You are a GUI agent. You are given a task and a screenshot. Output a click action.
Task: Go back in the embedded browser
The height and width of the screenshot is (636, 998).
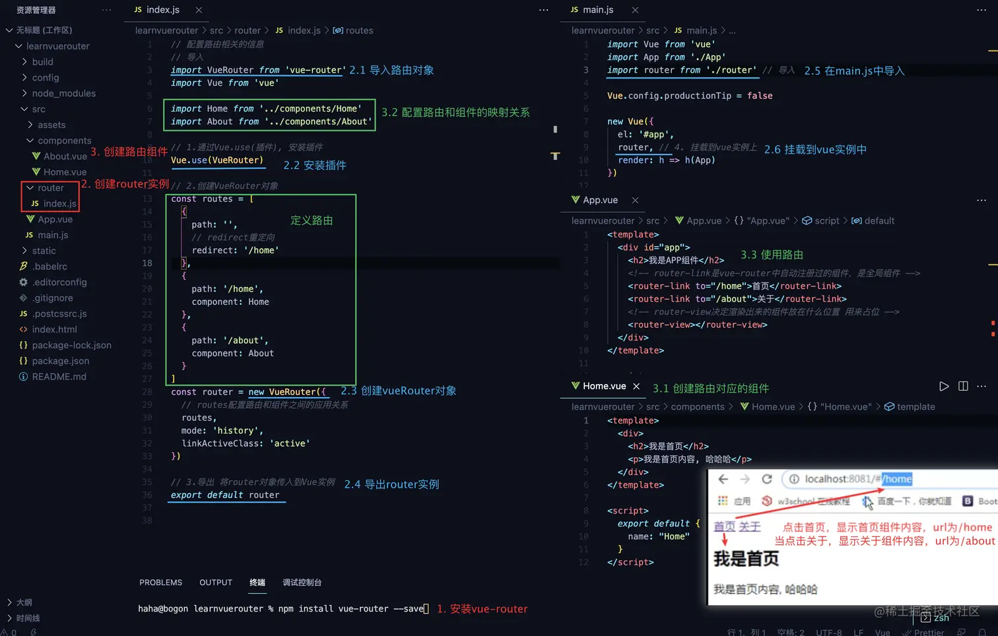[723, 479]
